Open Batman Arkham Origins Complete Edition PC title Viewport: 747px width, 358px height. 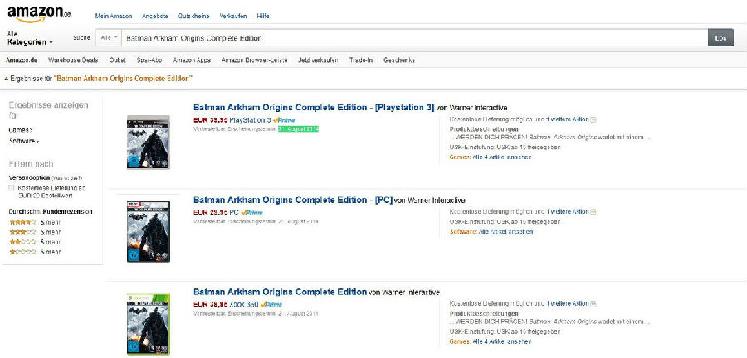293,201
